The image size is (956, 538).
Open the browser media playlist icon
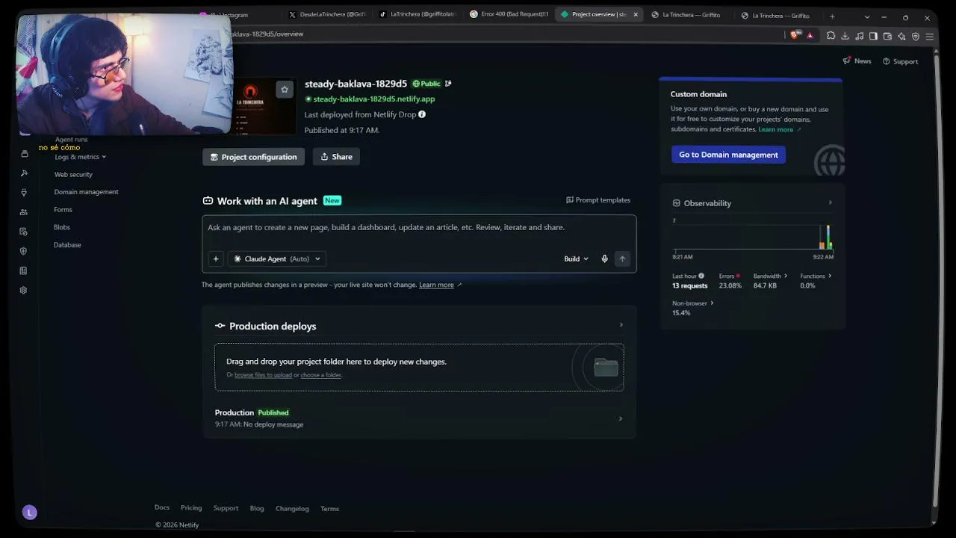(x=859, y=36)
